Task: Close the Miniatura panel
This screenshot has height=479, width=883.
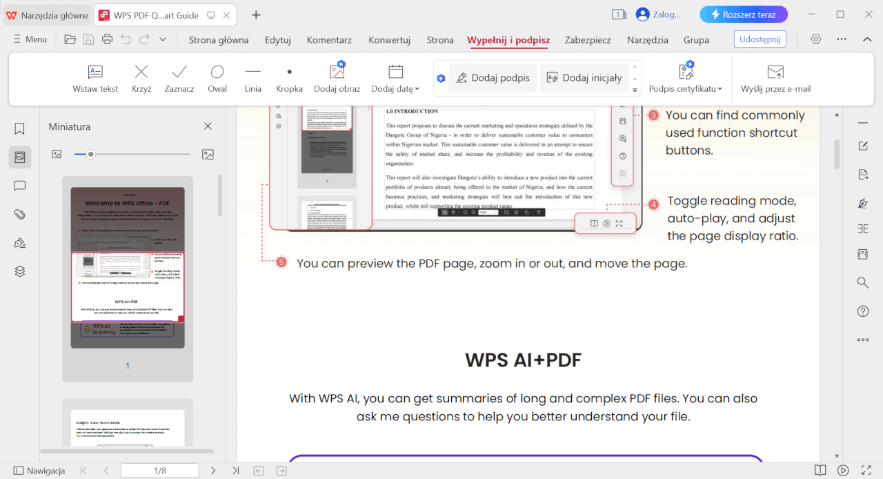Action: [x=208, y=126]
